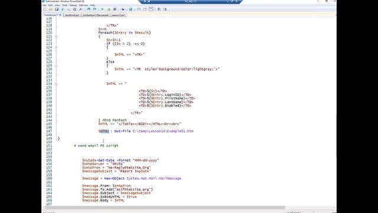Collapse the if block at line 124
The width and height of the screenshot is (378, 213).
(56, 47)
